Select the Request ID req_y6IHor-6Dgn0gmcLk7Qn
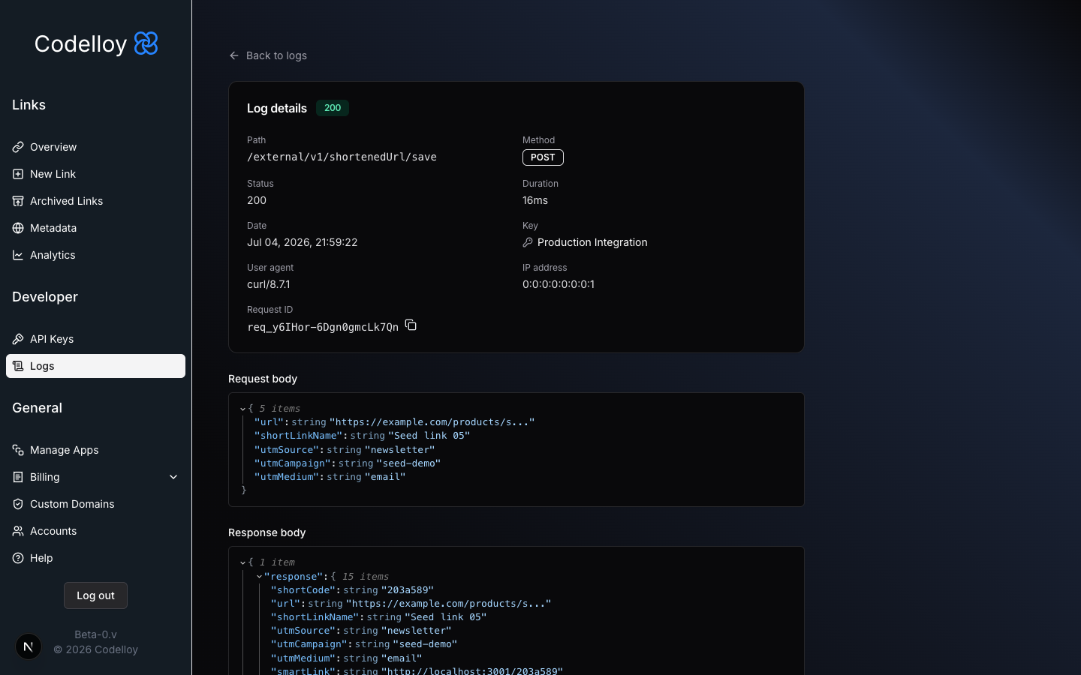 (323, 327)
